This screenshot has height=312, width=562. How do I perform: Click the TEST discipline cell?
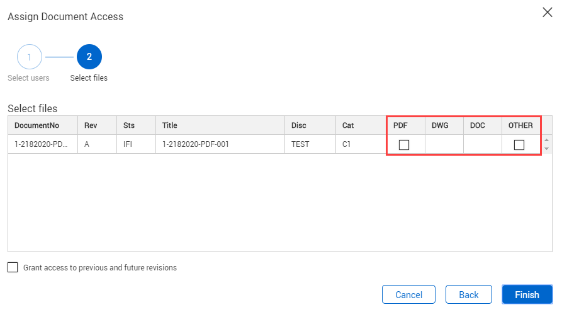(x=300, y=144)
